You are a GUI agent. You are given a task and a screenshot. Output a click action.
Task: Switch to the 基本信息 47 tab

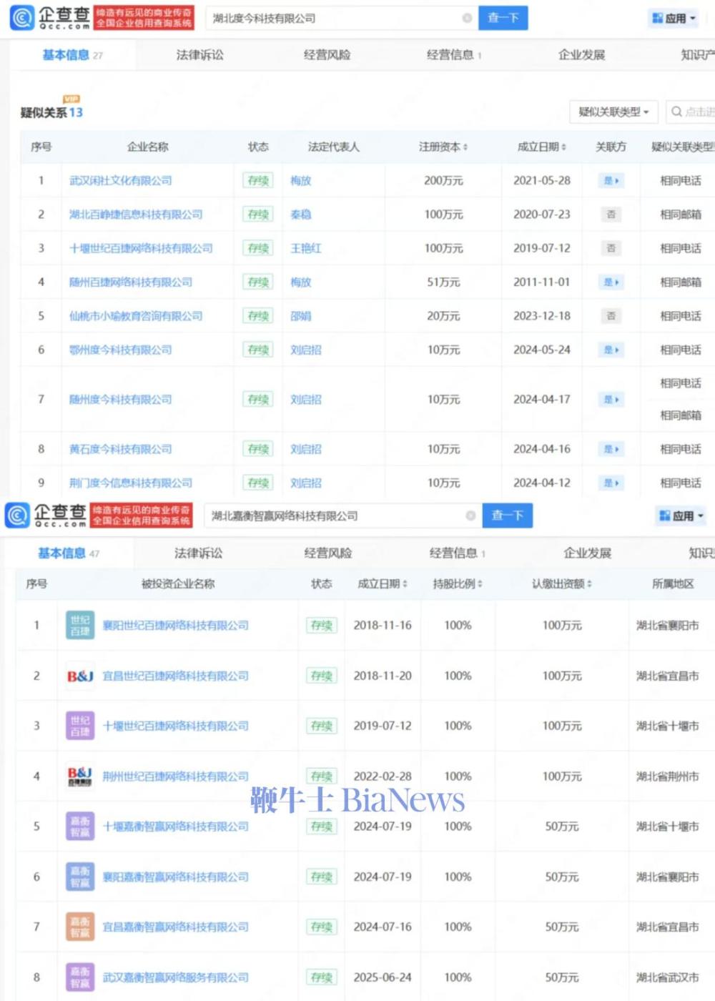point(69,553)
